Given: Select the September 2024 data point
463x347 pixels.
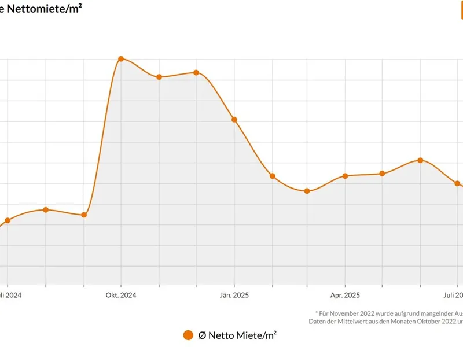Looking at the screenshot, I should pyautogui.click(x=84, y=215).
